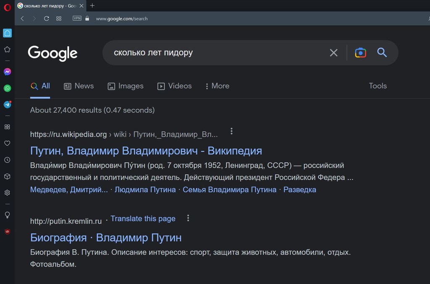Open browsing History from the sidebar

[x=7, y=160]
